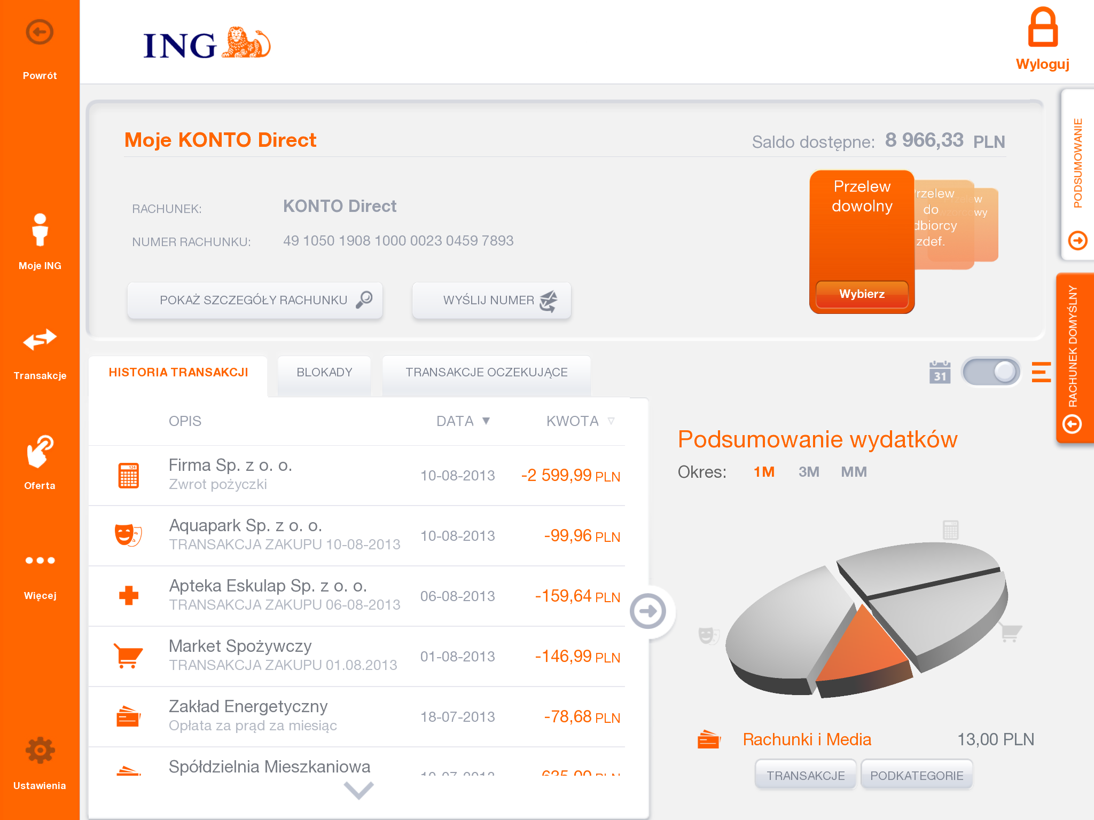Screen dimensions: 1094x820
Task: Click POKAŻ SZCZEGÓŁY RACHUNKU button
Action: [x=255, y=301]
